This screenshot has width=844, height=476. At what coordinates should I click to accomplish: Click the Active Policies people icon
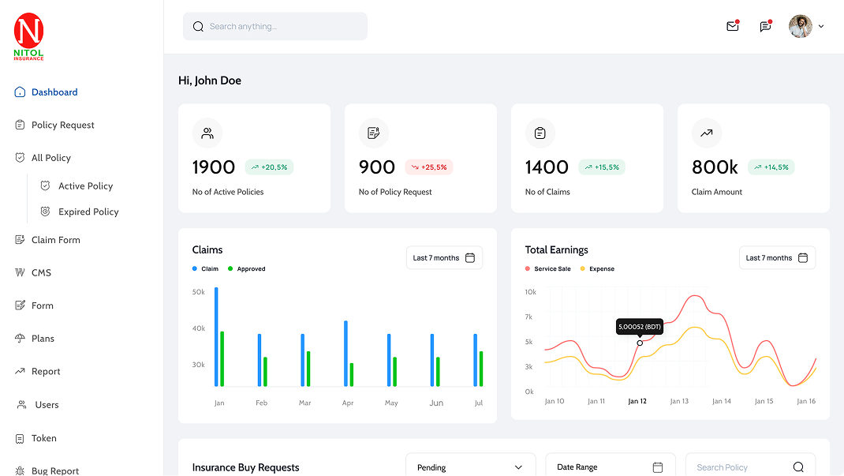point(207,133)
